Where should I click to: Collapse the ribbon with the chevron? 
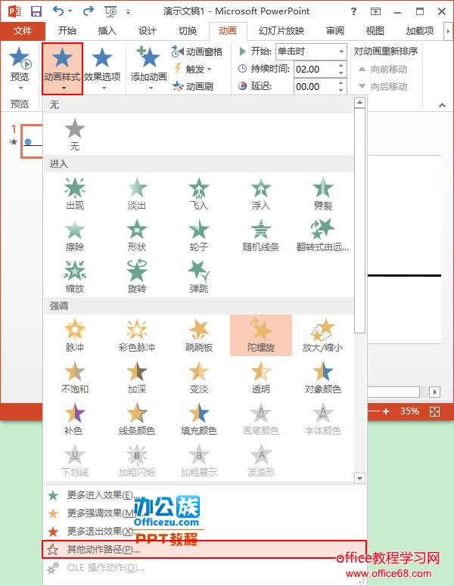[x=442, y=105]
